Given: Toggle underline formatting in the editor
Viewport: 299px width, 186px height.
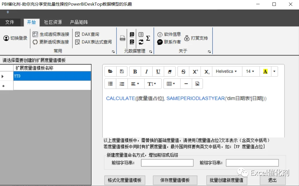Looking at the screenshot, I should 158,71.
